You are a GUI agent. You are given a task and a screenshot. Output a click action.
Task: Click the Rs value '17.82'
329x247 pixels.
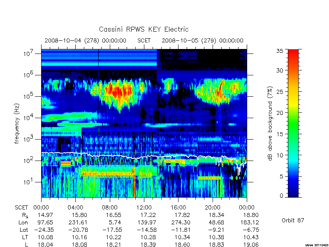pos(182,215)
